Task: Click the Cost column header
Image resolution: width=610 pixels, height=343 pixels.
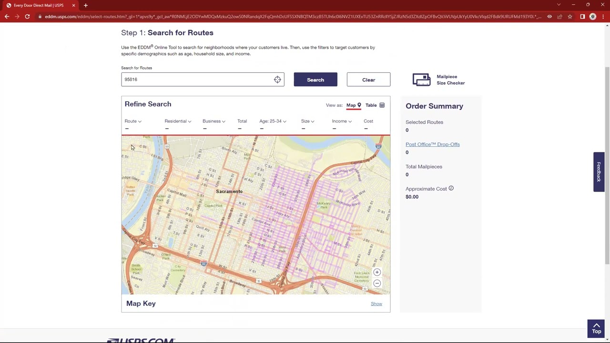Action: 368,121
